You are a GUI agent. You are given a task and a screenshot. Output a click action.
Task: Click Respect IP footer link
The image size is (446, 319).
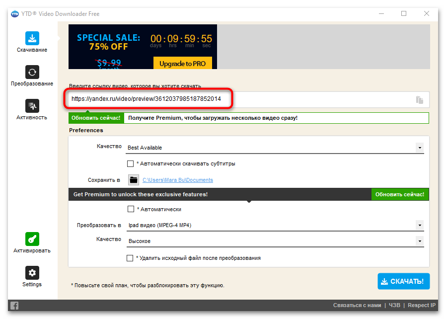point(422,305)
